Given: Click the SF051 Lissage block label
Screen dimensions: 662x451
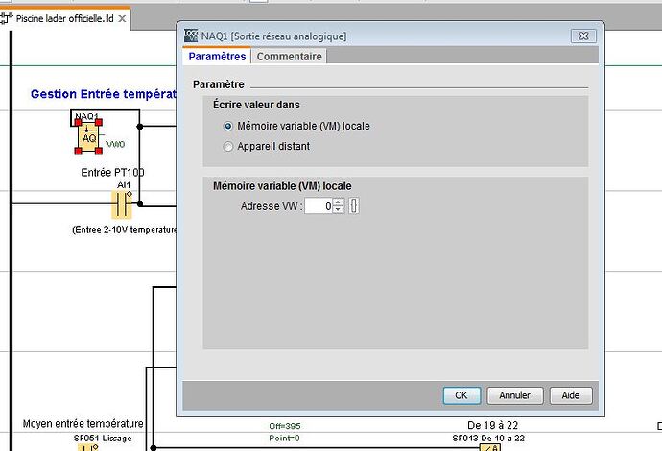Looking at the screenshot, I should coord(103,439).
